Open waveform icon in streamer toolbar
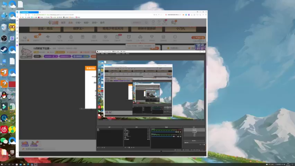 click(x=48, y=37)
